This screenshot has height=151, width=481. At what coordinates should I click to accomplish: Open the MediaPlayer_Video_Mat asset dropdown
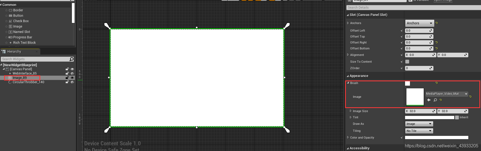click(x=447, y=94)
